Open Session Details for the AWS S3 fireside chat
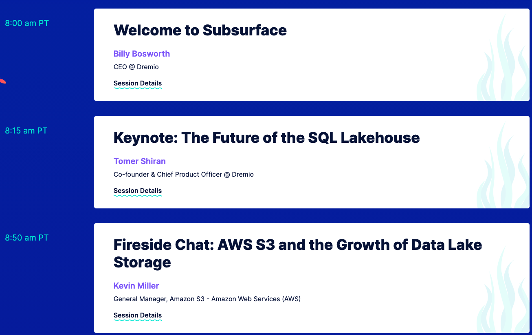 click(x=137, y=315)
